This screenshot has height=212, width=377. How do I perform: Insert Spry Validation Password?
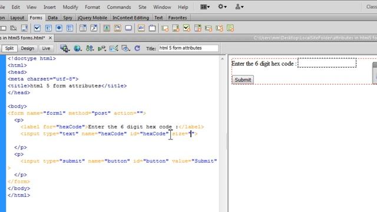(209, 28)
